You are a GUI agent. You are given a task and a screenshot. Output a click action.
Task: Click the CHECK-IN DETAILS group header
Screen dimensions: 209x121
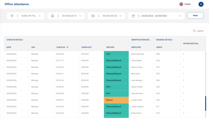pos(15,40)
